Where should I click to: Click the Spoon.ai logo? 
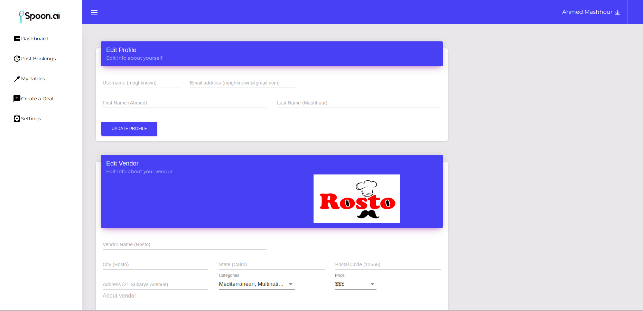click(x=39, y=16)
